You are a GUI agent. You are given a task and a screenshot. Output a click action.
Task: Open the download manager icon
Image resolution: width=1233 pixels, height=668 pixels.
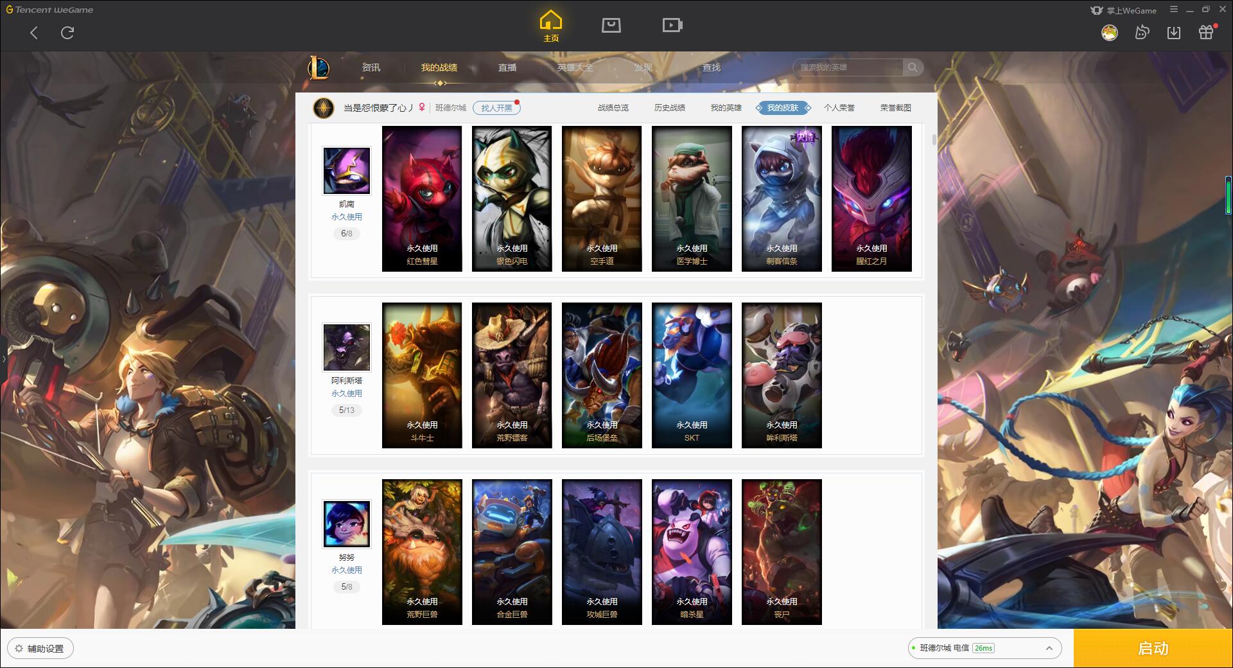click(1174, 32)
